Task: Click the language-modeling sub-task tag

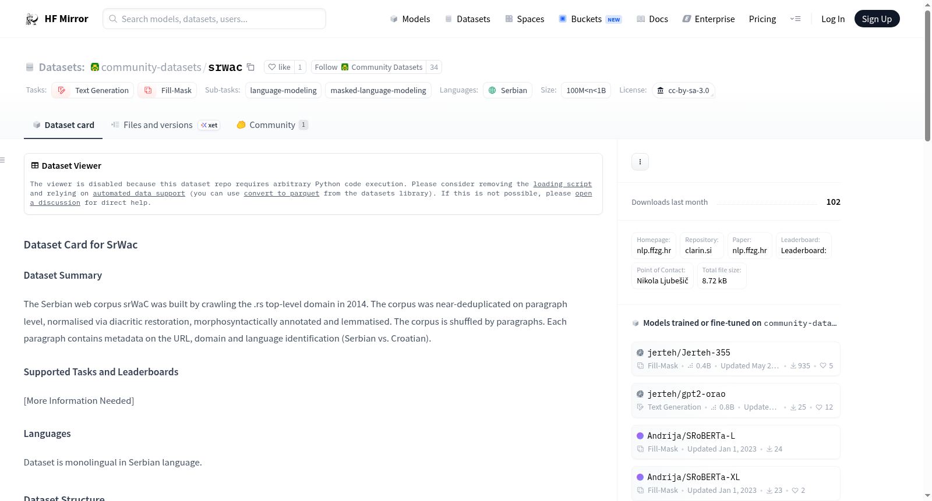Action: (x=283, y=90)
